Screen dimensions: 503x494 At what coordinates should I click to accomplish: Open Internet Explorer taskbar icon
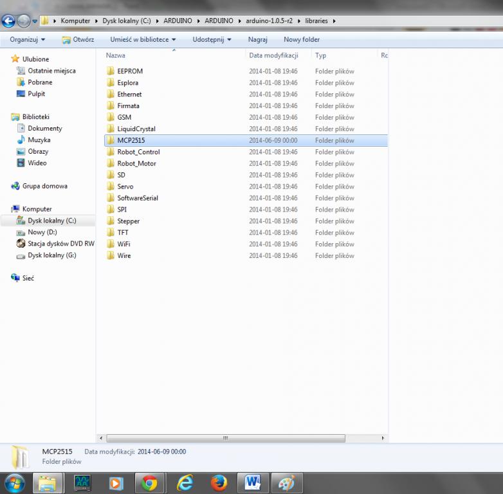coord(184,482)
